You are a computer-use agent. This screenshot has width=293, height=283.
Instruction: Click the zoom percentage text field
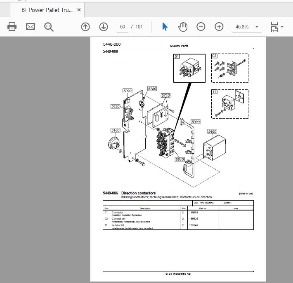click(242, 27)
